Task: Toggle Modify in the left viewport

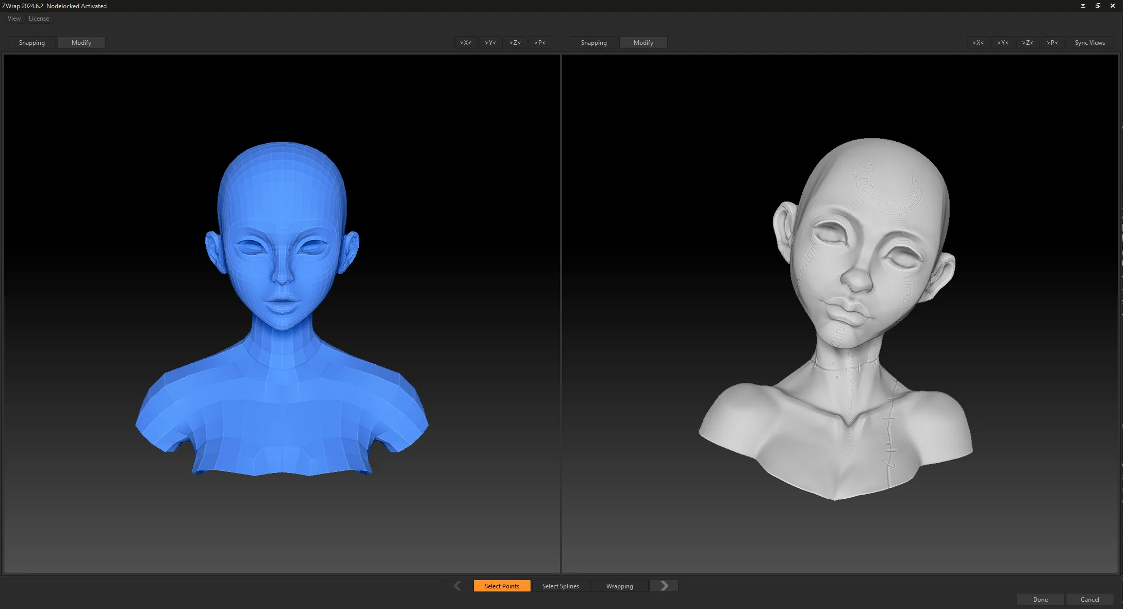Action: click(81, 43)
